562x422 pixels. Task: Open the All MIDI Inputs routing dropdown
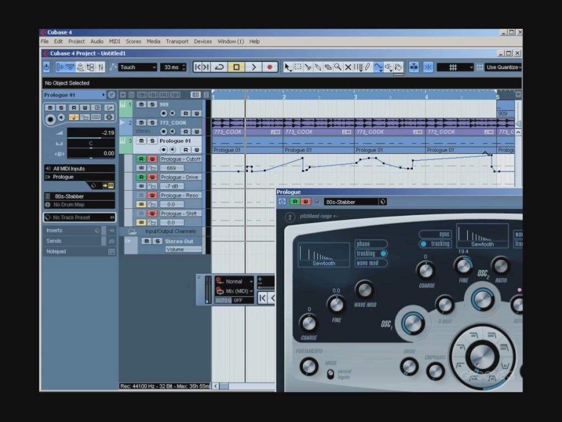click(x=80, y=168)
